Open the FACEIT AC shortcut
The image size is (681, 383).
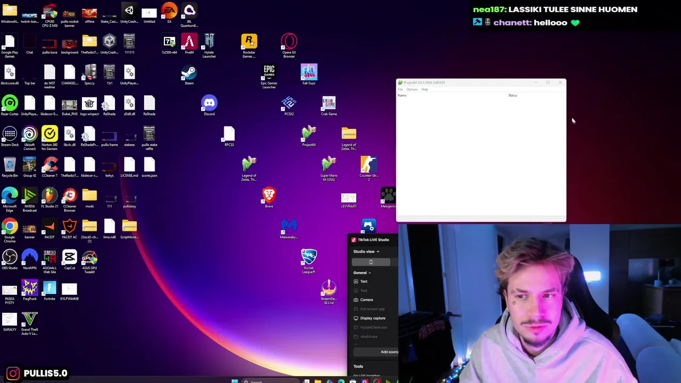[70, 229]
